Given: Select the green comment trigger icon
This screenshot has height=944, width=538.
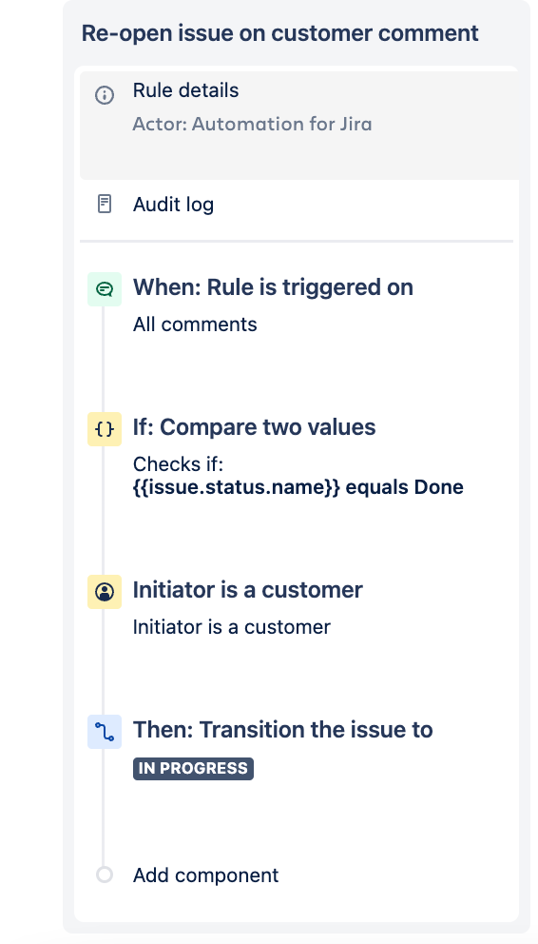Looking at the screenshot, I should pos(105,289).
